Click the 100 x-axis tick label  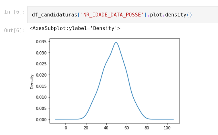tap(167, 128)
